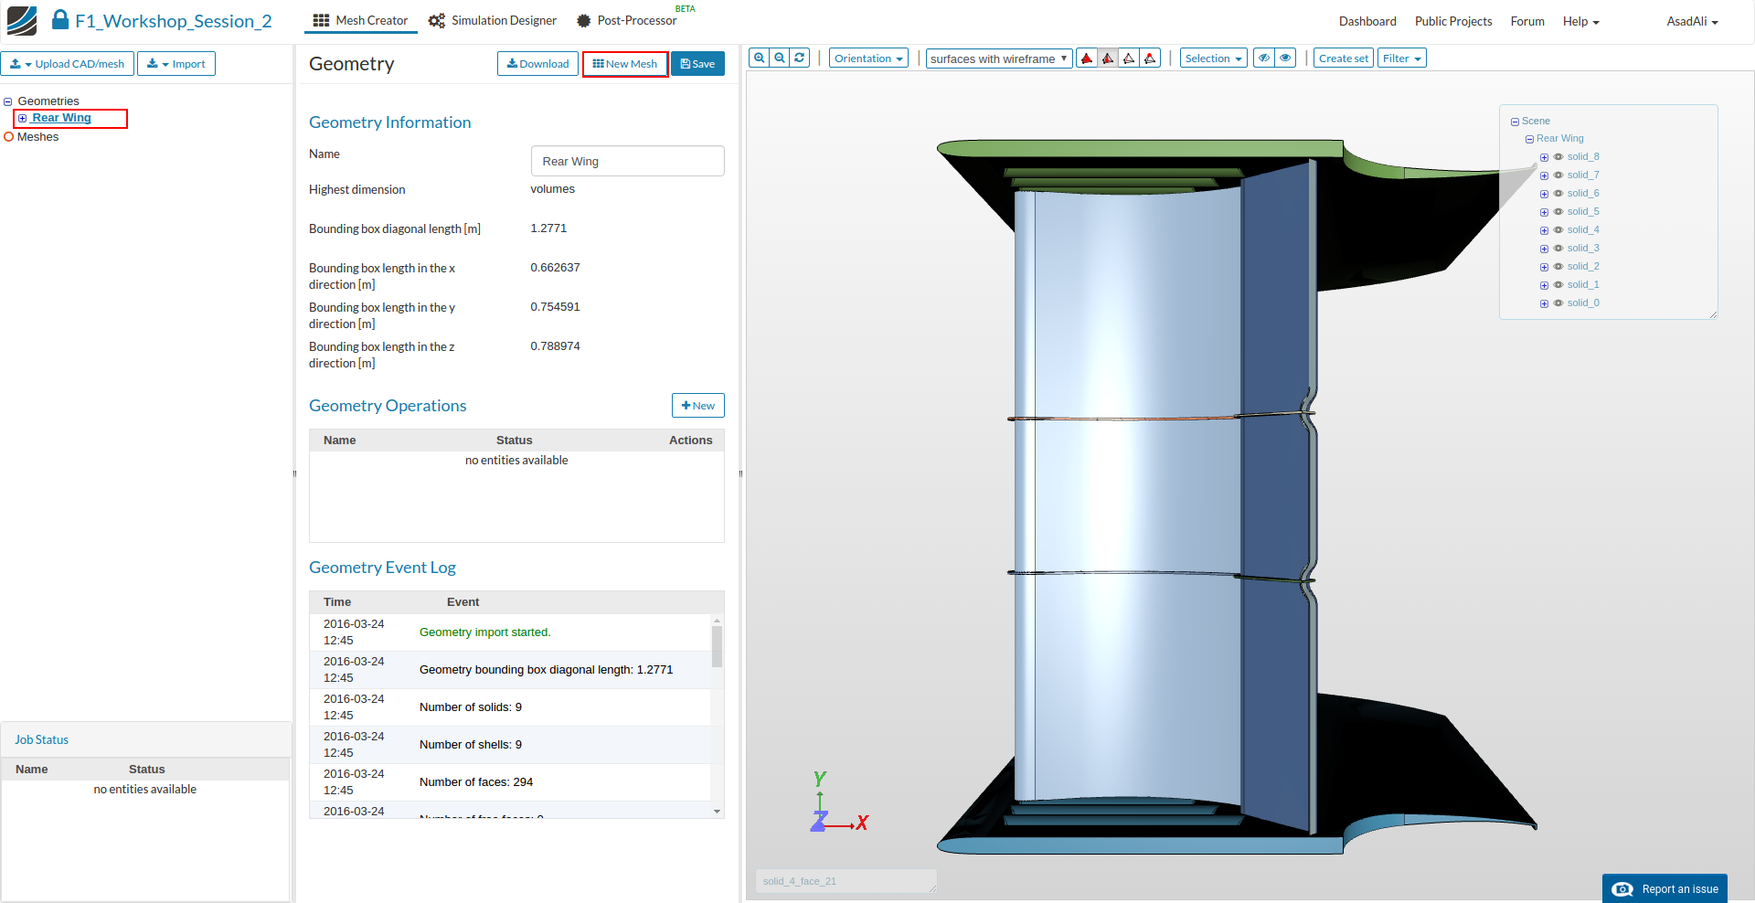Click the zoom out magnifier icon
The image size is (1755, 903).
pyautogui.click(x=780, y=58)
